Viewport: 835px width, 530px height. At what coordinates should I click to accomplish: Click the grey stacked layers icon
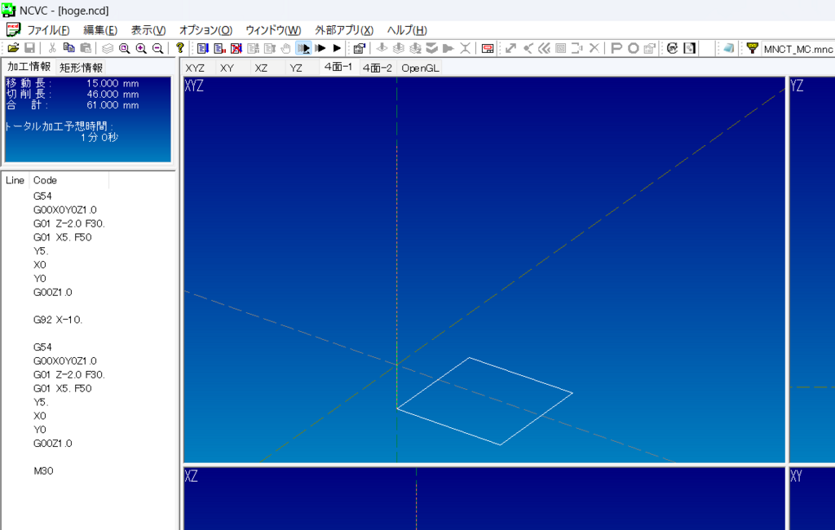(108, 48)
